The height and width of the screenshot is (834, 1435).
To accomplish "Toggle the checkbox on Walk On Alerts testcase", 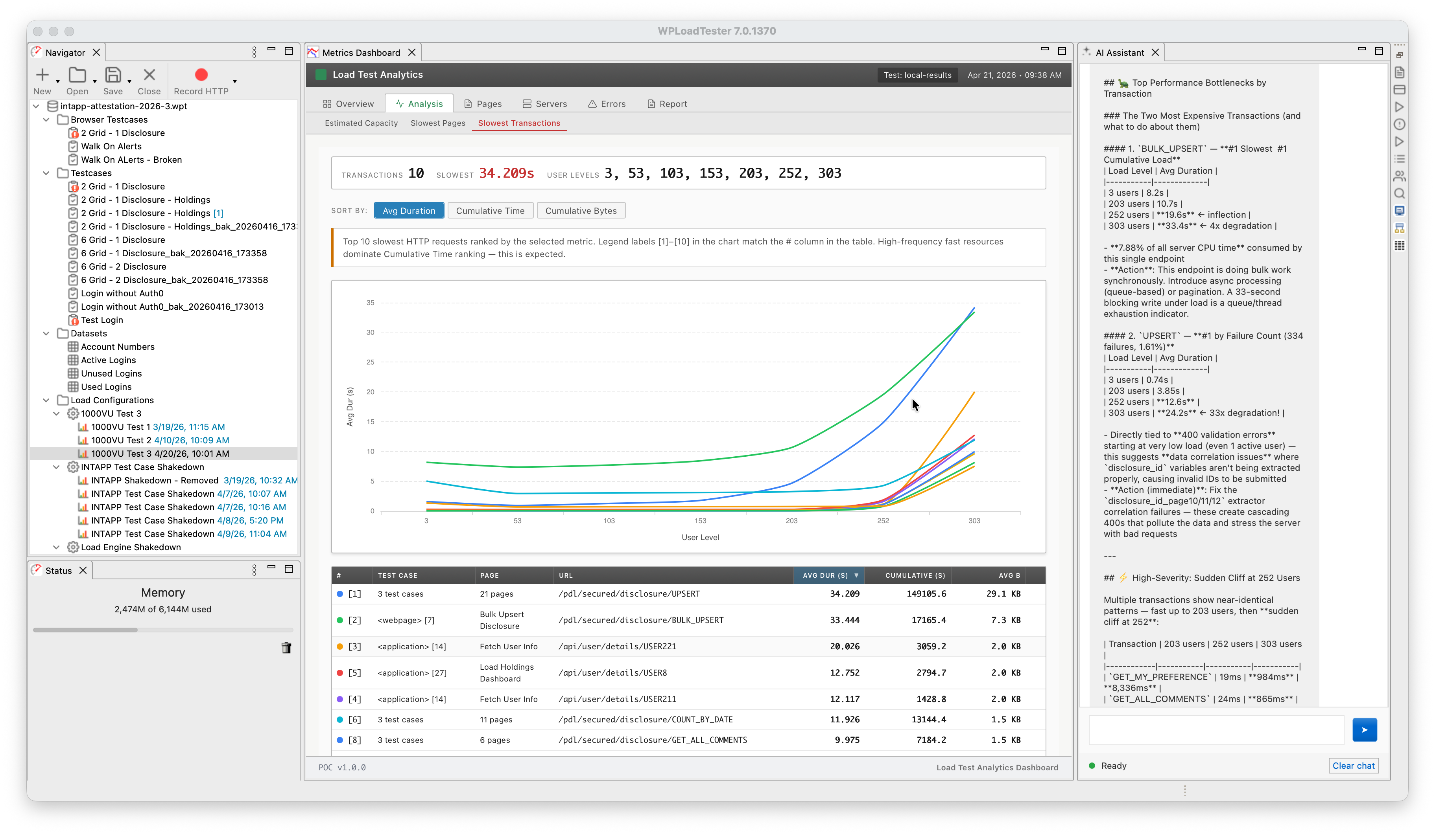I will coord(73,146).
